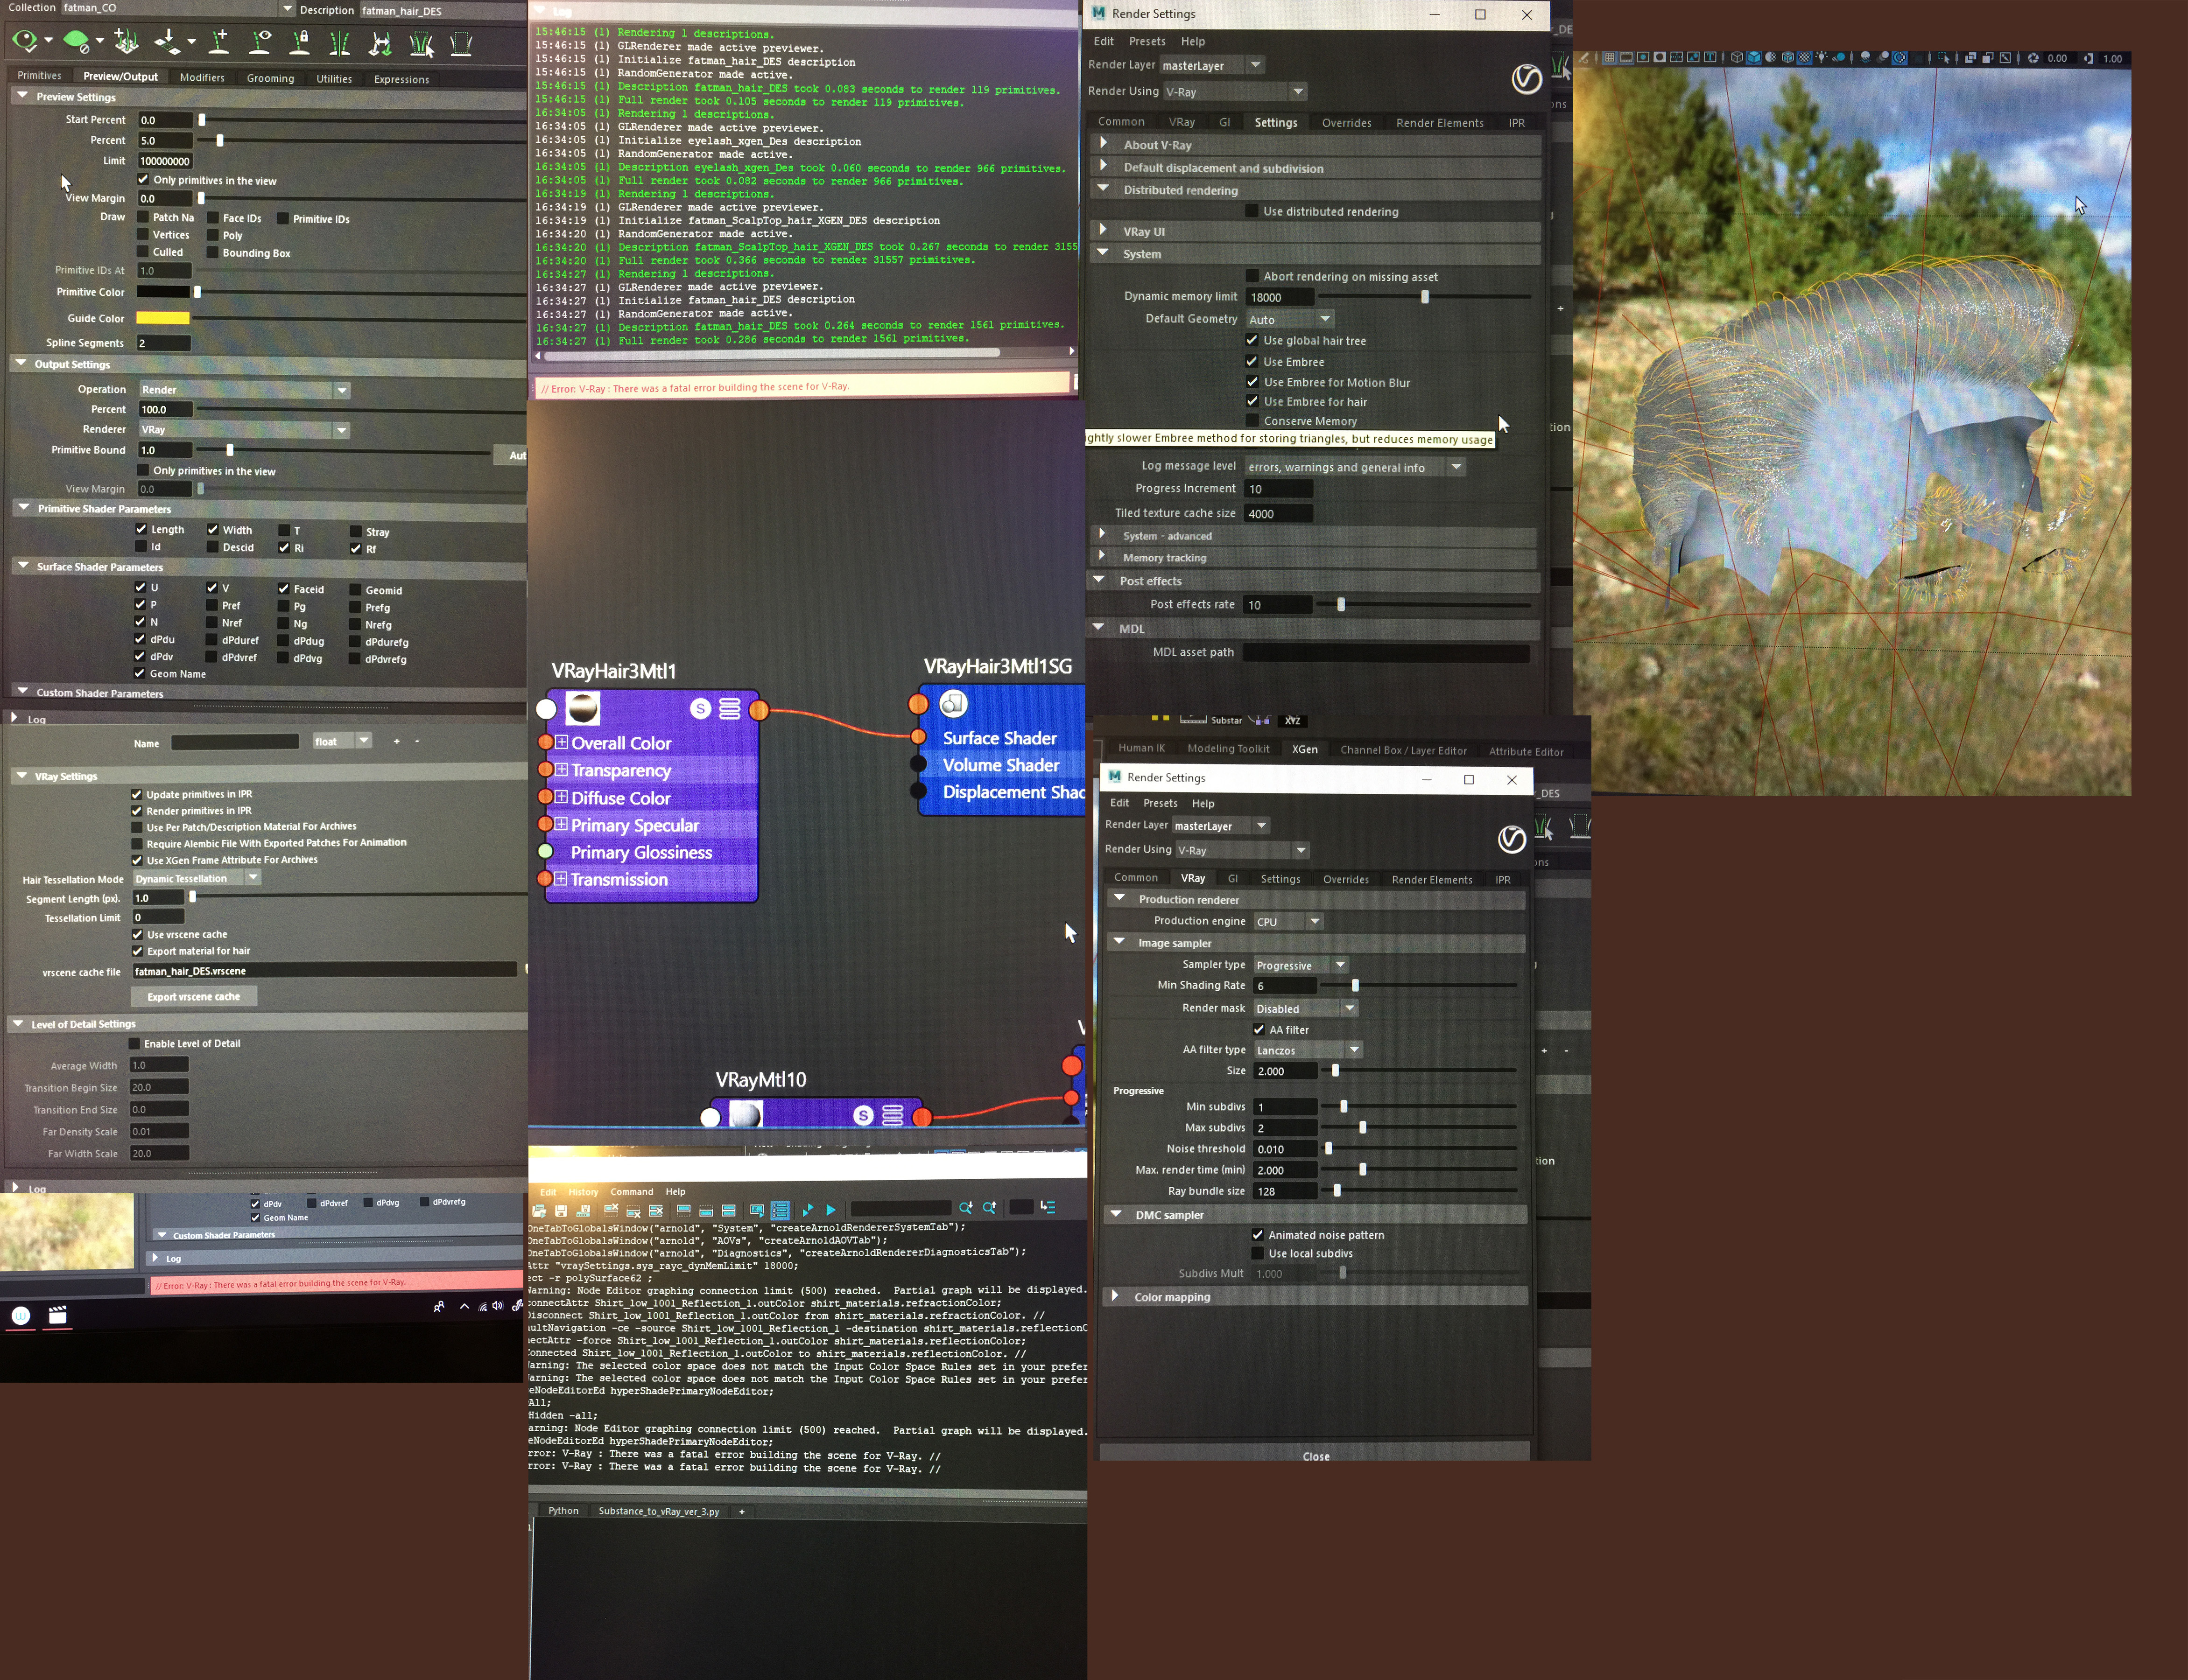Open the Default Geometry Auto dropdown

[1289, 319]
